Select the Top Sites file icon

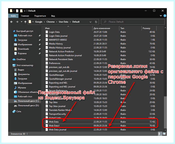point(47,102)
